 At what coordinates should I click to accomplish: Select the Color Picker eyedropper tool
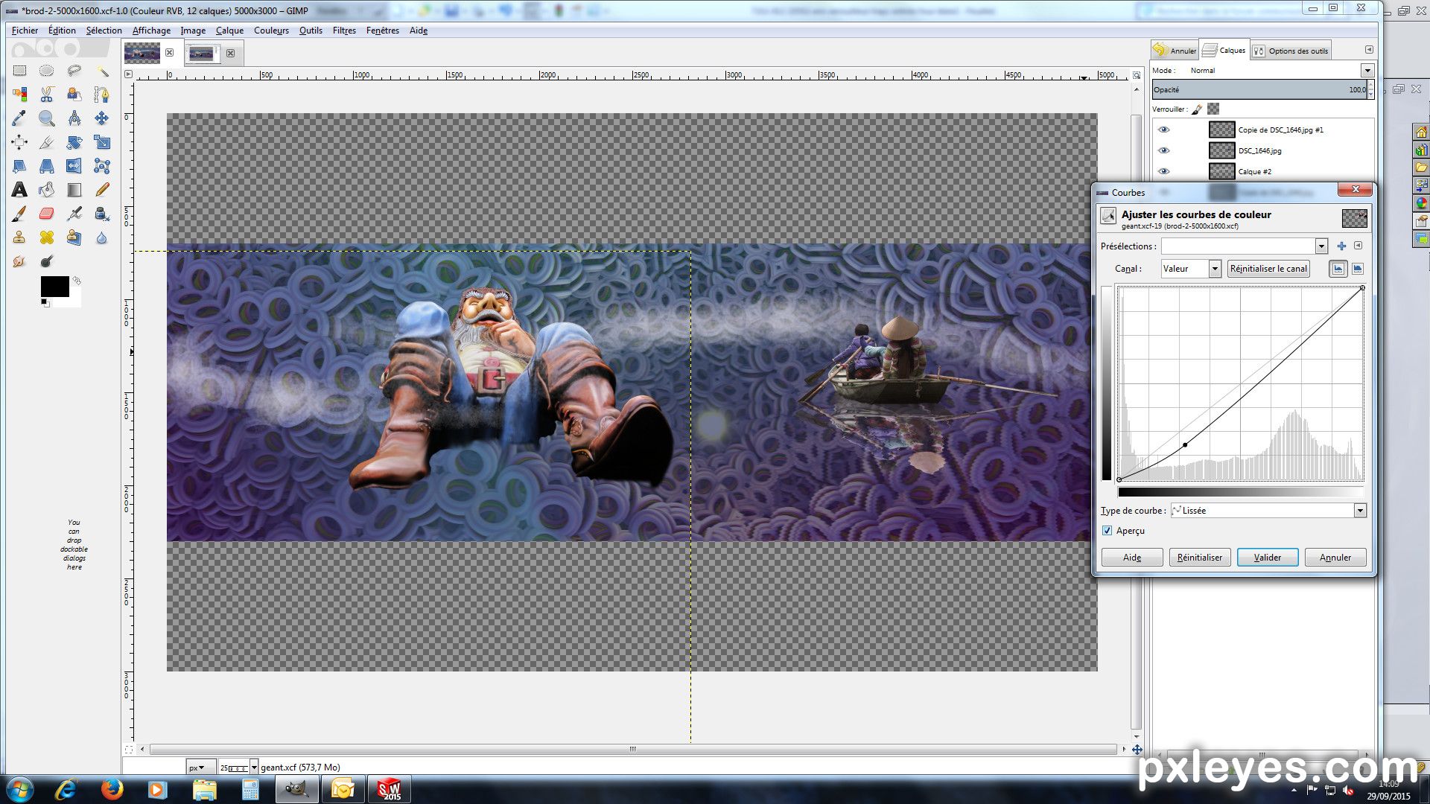coord(19,118)
